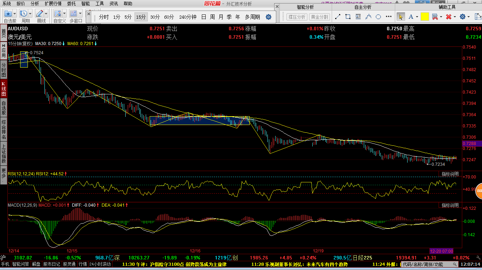Open the 智能问答 bottom tab
This screenshot has height=270, width=482.
[21, 264]
